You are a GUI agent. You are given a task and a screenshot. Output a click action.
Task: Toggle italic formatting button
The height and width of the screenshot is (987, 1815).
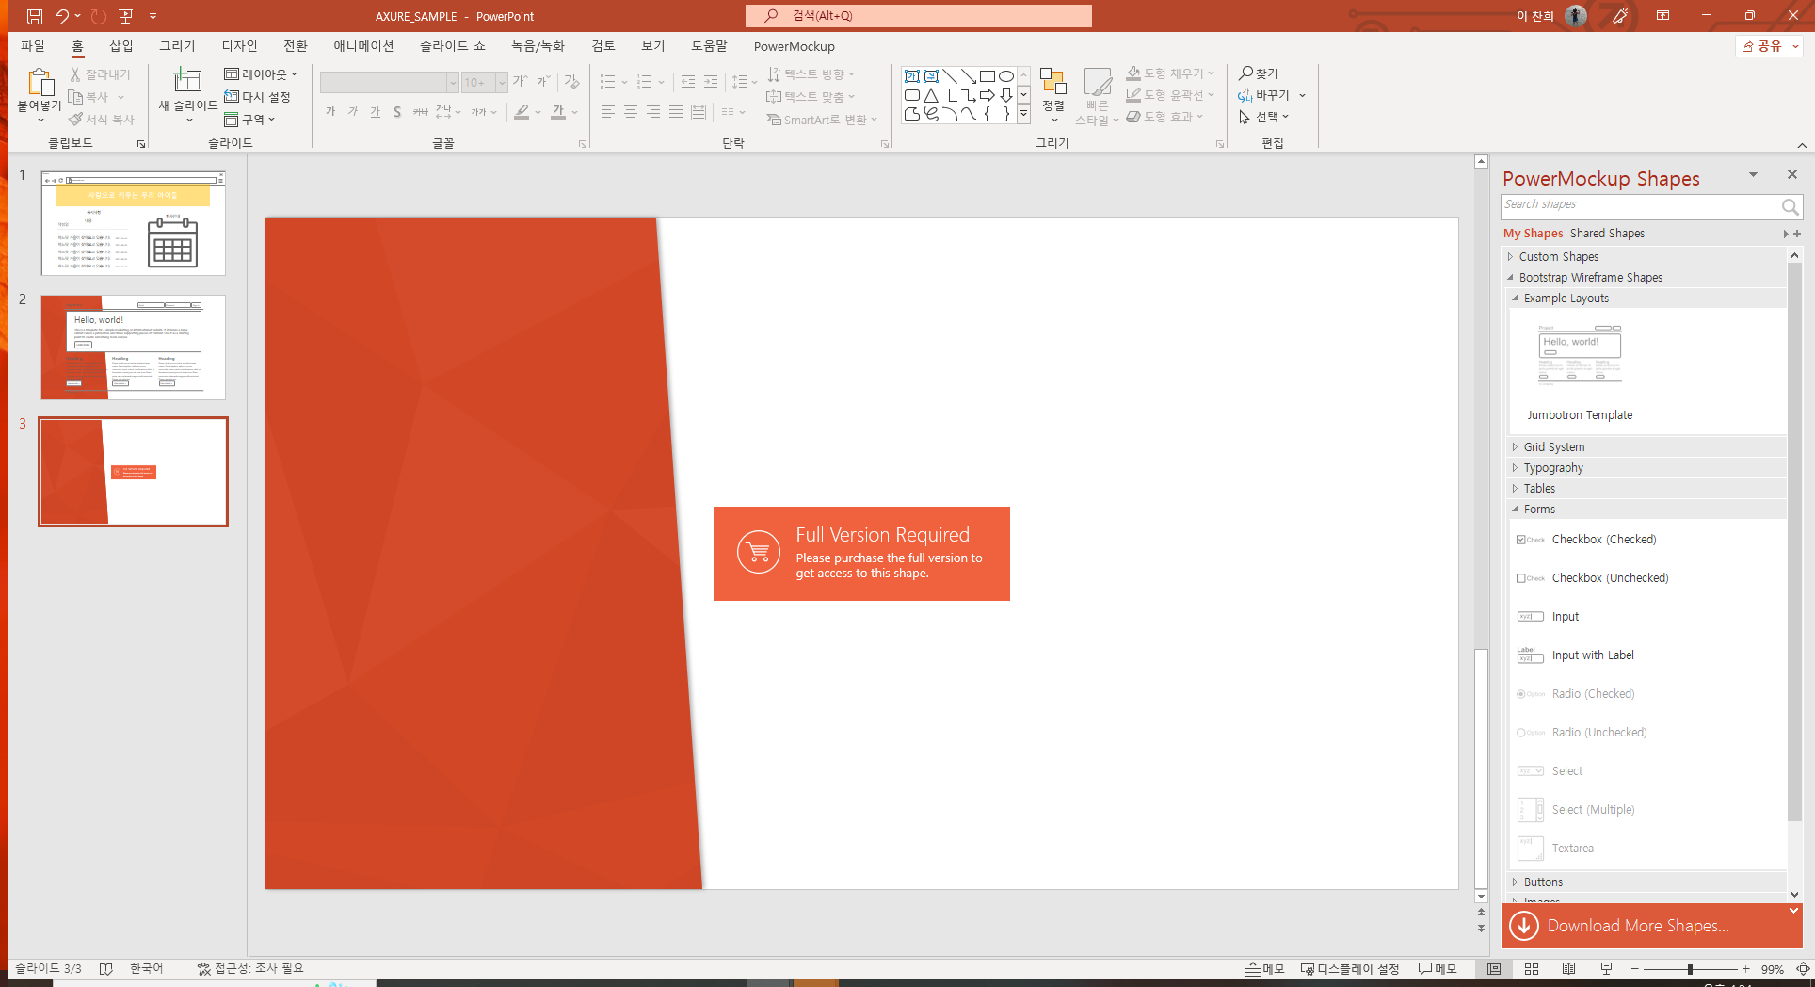(353, 112)
